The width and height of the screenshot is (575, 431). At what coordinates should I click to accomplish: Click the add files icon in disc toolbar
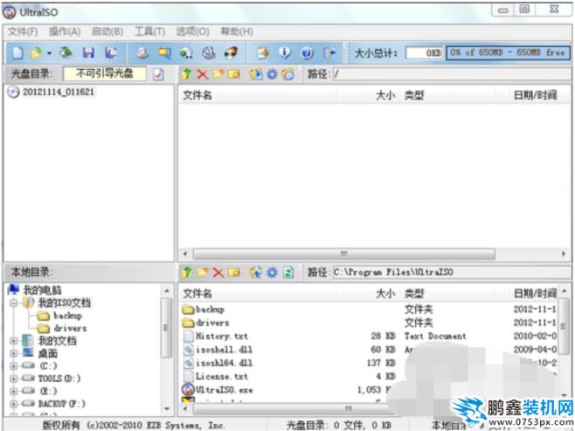click(256, 74)
